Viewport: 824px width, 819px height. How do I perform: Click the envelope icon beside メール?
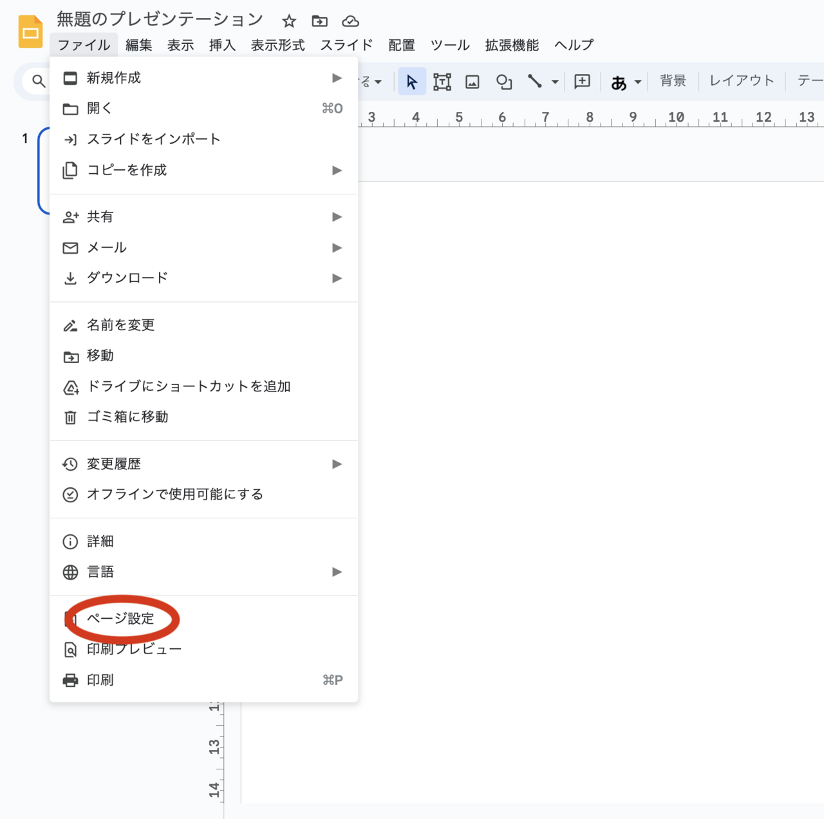pos(70,248)
